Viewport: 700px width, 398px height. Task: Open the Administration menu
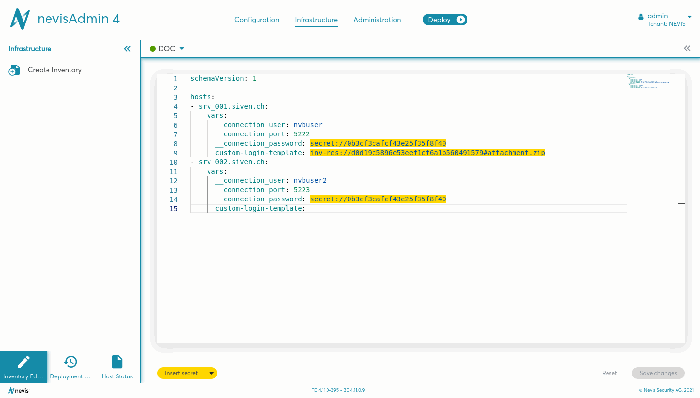click(x=377, y=20)
